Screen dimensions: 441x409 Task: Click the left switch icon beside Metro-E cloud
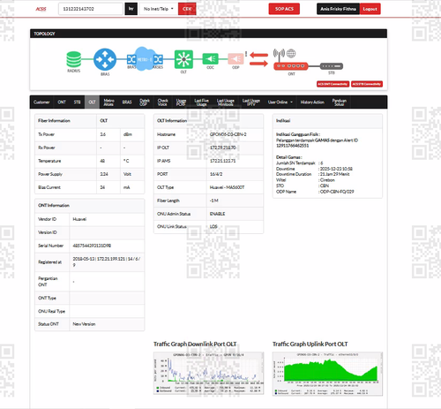[x=131, y=59]
